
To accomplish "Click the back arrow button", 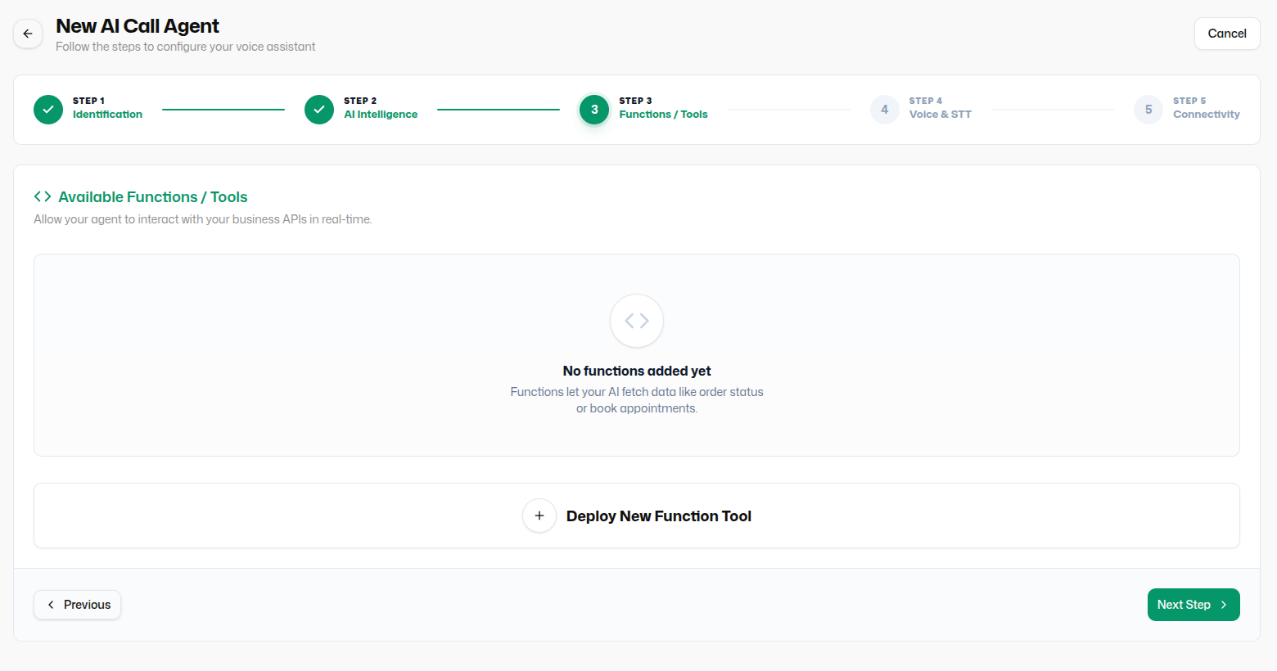I will pyautogui.click(x=28, y=34).
